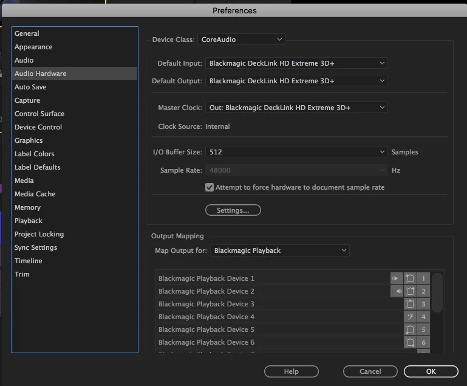Click right-surround channel icon on Device 6 row
Screen dimensions: 467x386
click(x=410, y=342)
